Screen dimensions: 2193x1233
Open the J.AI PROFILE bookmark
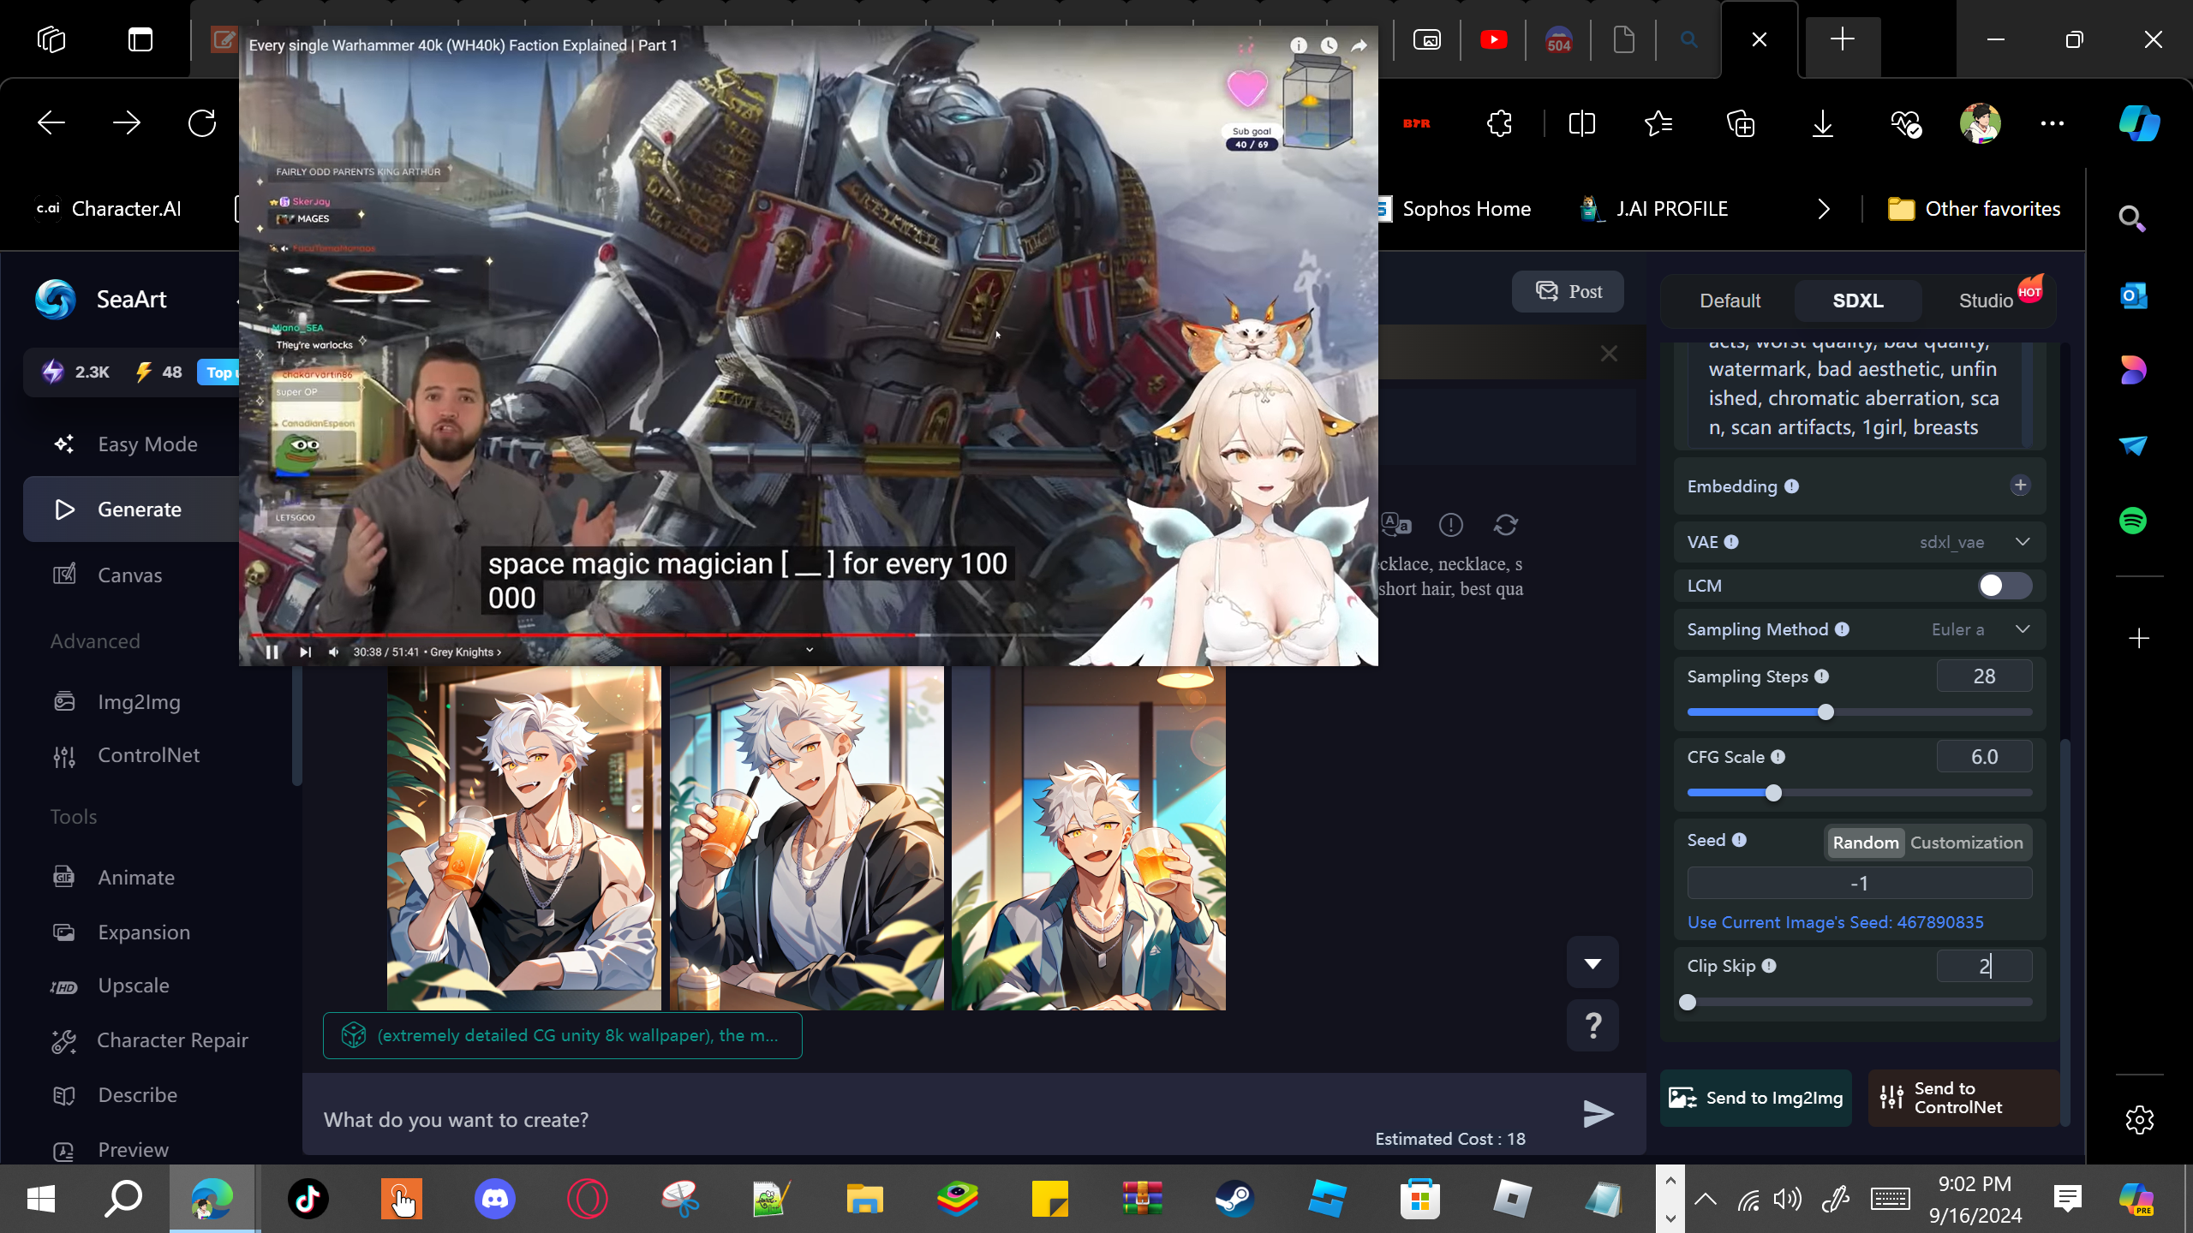pos(1655,209)
